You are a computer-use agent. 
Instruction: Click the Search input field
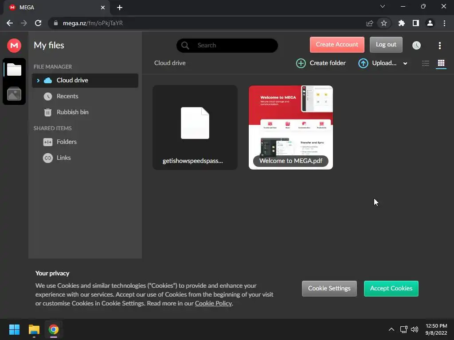tap(227, 46)
